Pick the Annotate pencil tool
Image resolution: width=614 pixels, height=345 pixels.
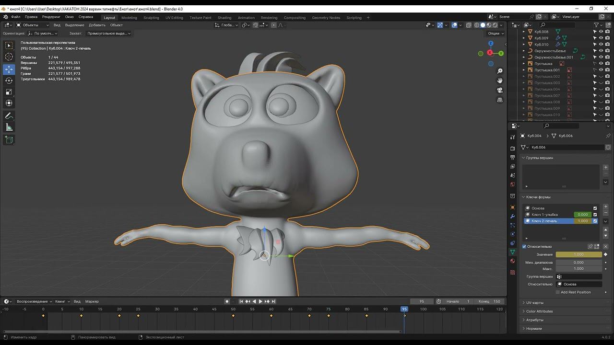[9, 116]
